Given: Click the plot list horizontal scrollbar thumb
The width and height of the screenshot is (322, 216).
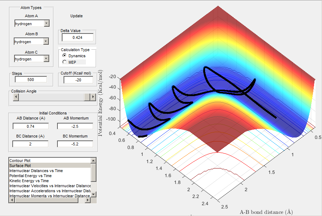Looking at the screenshot, I should click(x=47, y=200).
